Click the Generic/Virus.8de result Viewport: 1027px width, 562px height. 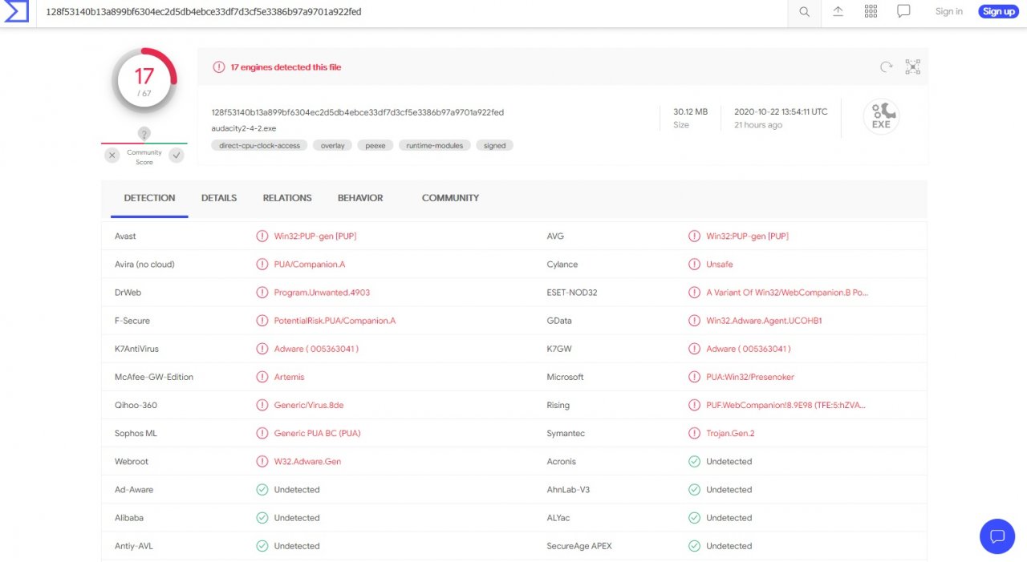pyautogui.click(x=309, y=406)
